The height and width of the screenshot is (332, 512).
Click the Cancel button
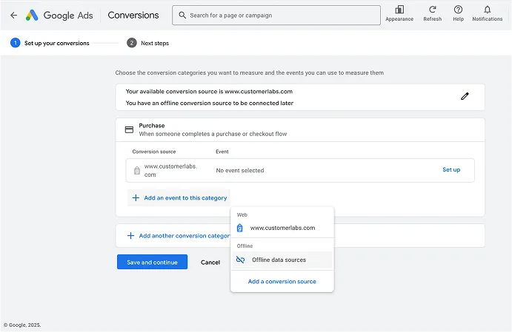point(210,262)
